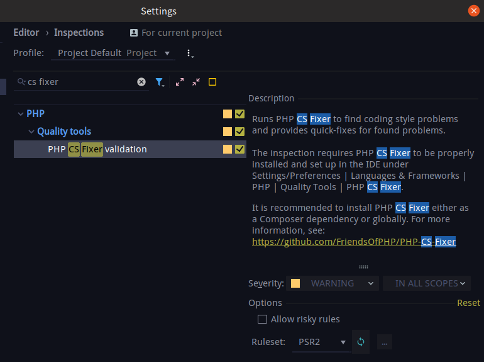Close the Settings dialog
Viewport: 484px width, 362px height.
[473, 11]
